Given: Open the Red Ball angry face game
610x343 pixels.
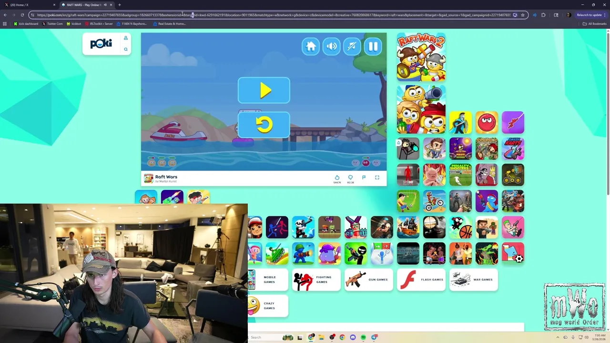Looking at the screenshot, I should [487, 122].
